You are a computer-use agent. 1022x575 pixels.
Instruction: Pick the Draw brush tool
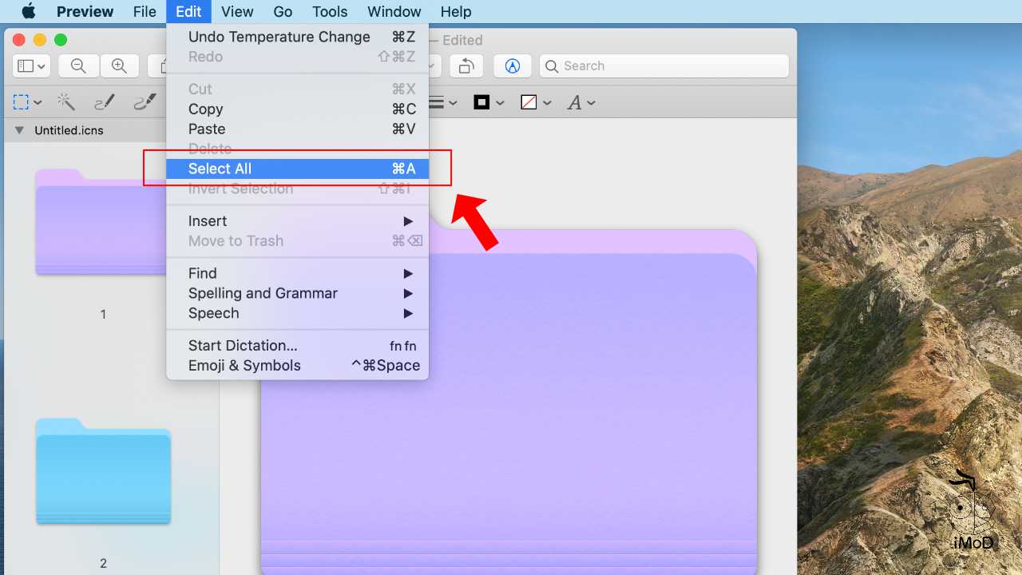pos(145,102)
